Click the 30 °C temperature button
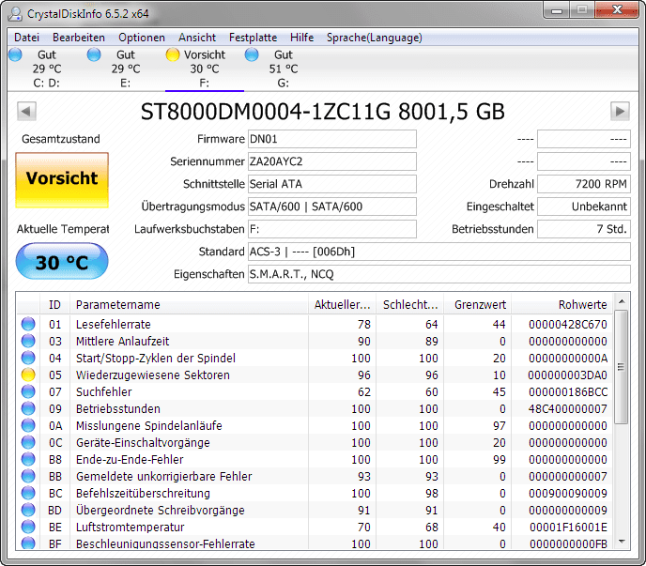 (62, 262)
